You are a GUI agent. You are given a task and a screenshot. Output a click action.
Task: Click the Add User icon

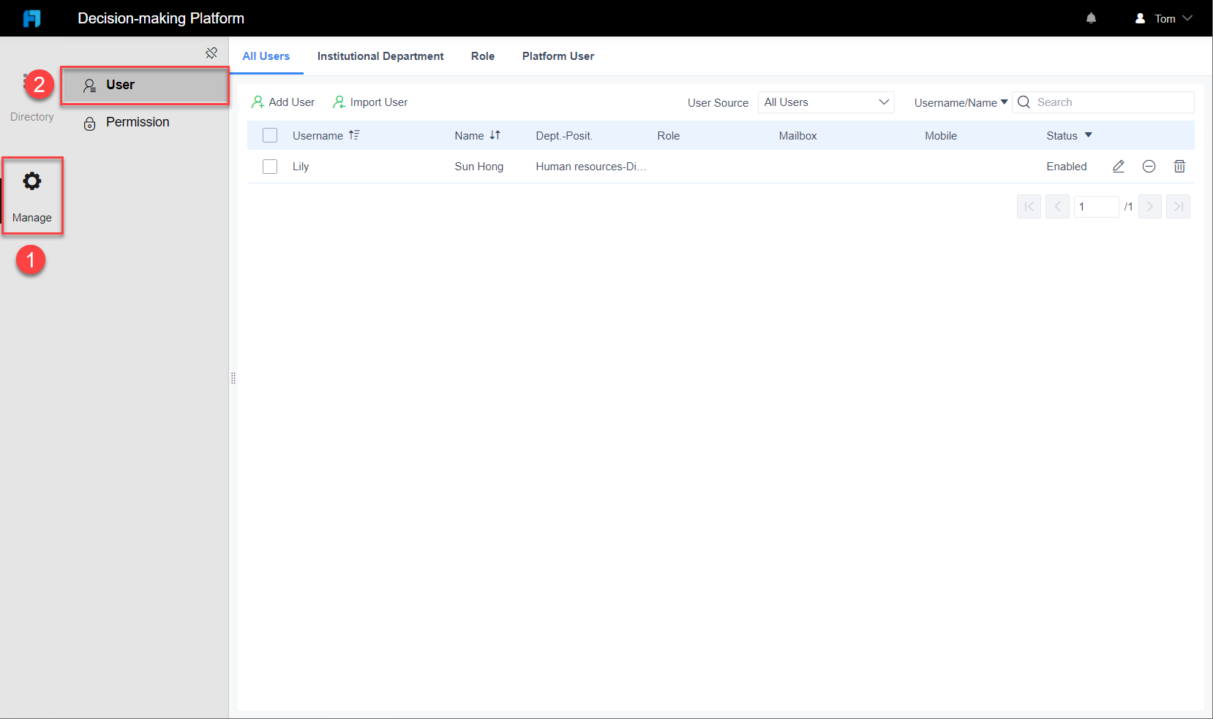point(258,102)
